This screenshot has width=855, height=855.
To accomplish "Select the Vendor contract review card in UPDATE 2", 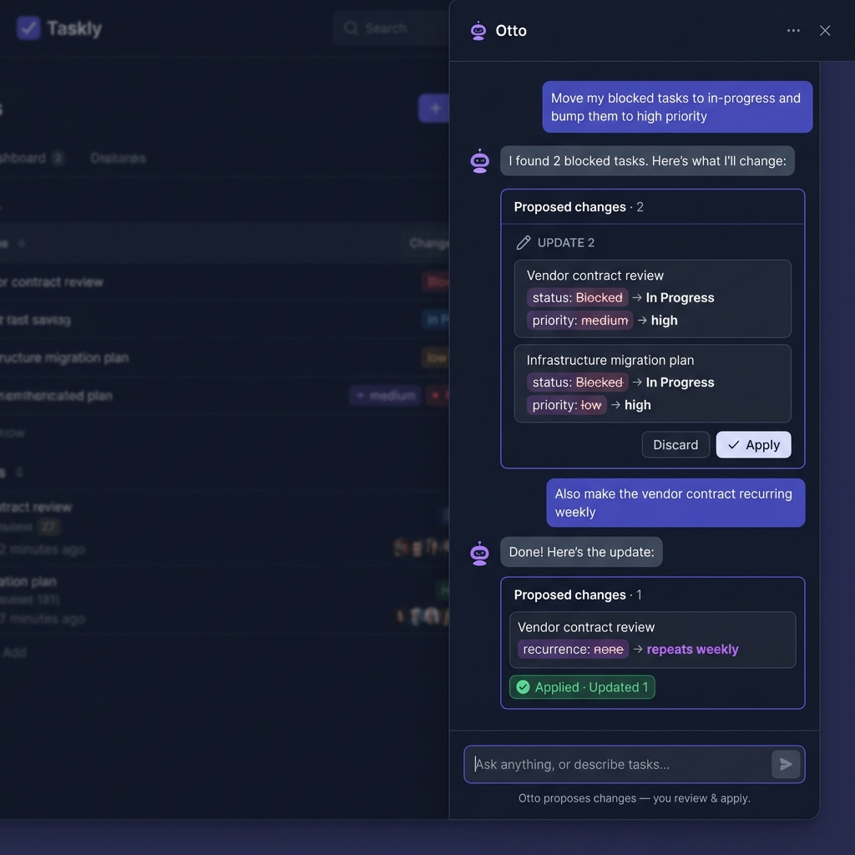I will pos(652,298).
